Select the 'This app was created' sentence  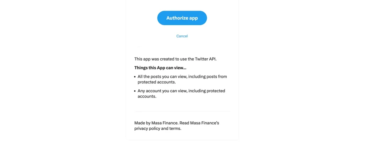pos(175,59)
